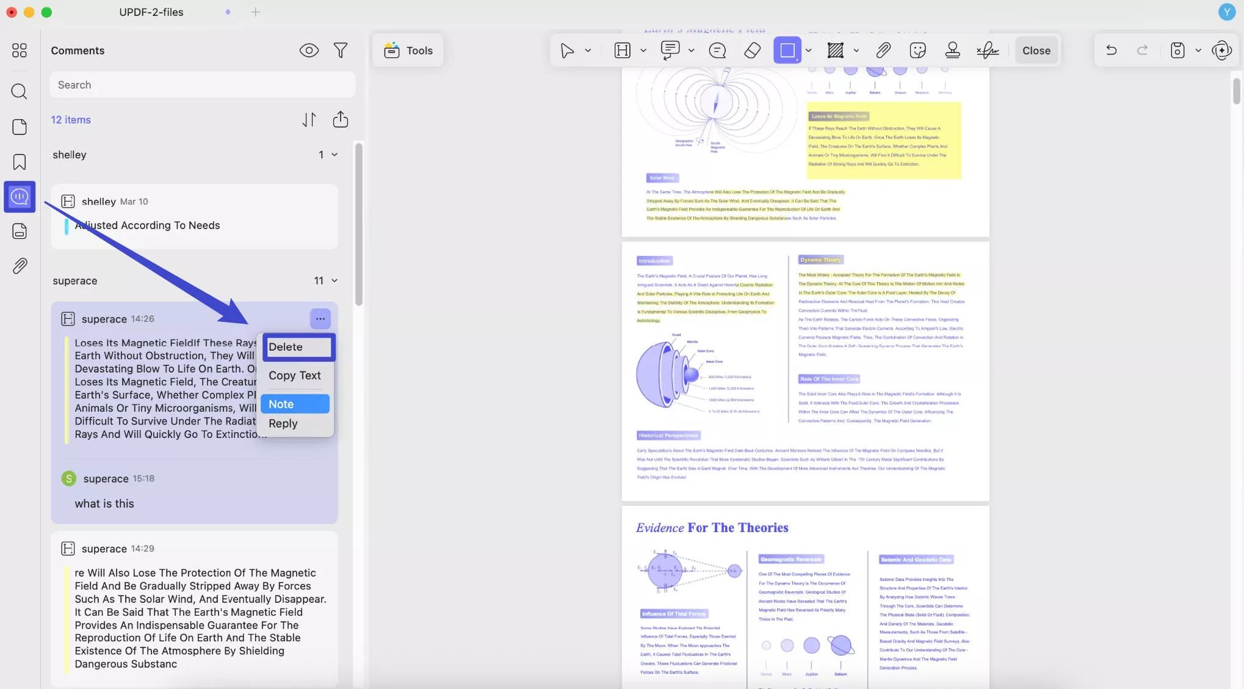The image size is (1244, 689).
Task: Sort comments with the arrows icon
Action: pos(309,120)
